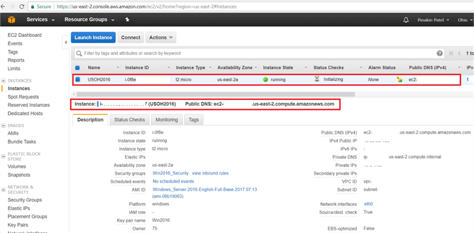Toggle checkbox for USOH2016 instance row
This screenshot has height=233, width=474.
[x=78, y=80]
